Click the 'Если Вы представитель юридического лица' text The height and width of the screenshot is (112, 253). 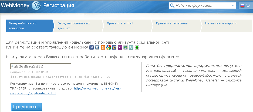[x=190, y=66]
